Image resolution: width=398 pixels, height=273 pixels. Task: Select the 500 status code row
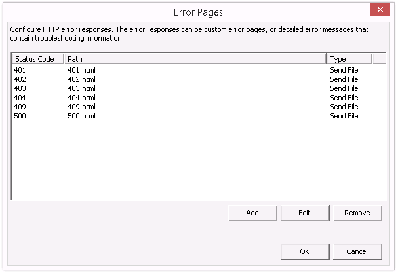(x=199, y=116)
